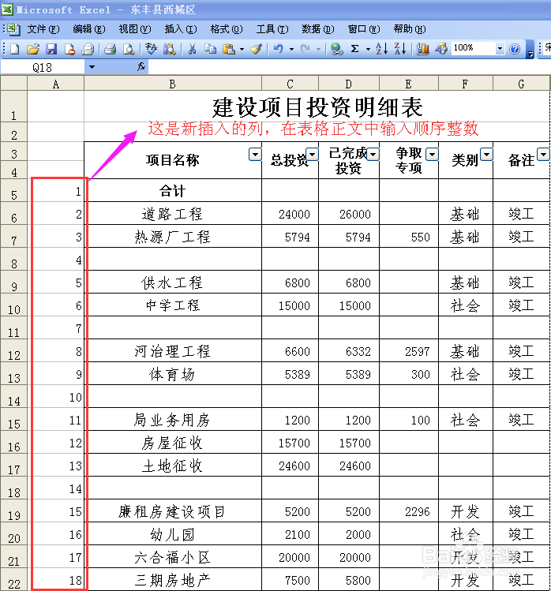Insert hyperlink with the globe icon
Screen dimensions: 551x591
(336, 49)
